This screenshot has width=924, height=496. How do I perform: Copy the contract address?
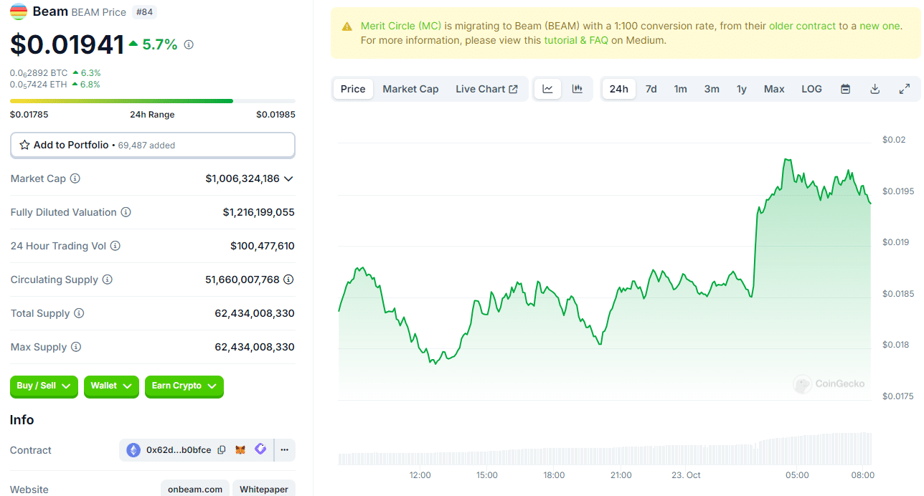tap(222, 450)
